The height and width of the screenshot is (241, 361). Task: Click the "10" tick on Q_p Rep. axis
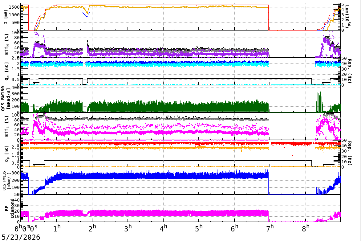coord(344,162)
